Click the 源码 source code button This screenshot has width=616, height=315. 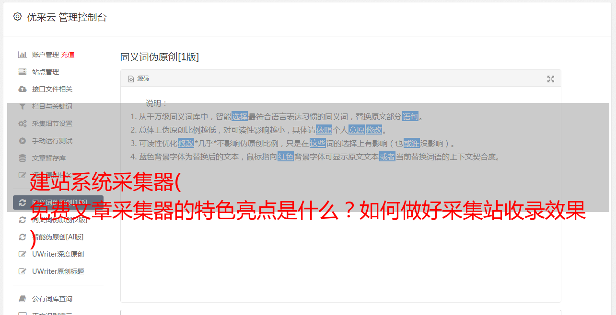click(x=139, y=79)
